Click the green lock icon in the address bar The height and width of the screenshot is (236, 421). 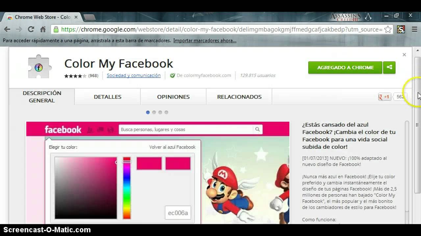tap(56, 29)
